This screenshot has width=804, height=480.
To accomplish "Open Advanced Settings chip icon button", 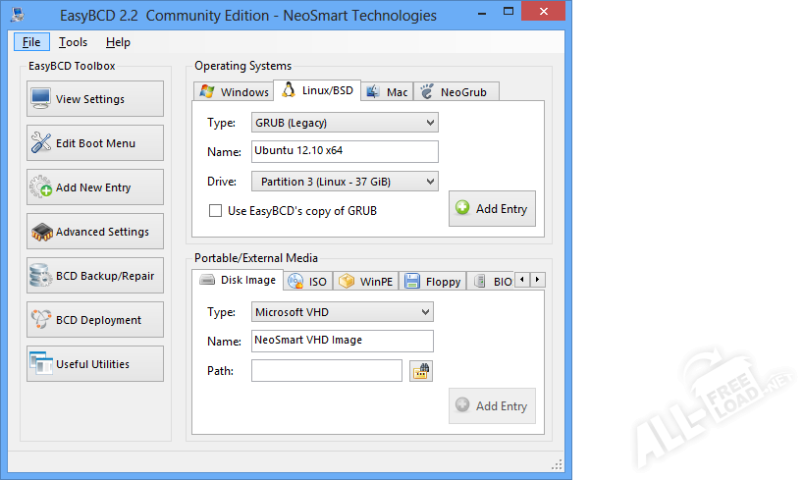I will [x=95, y=232].
